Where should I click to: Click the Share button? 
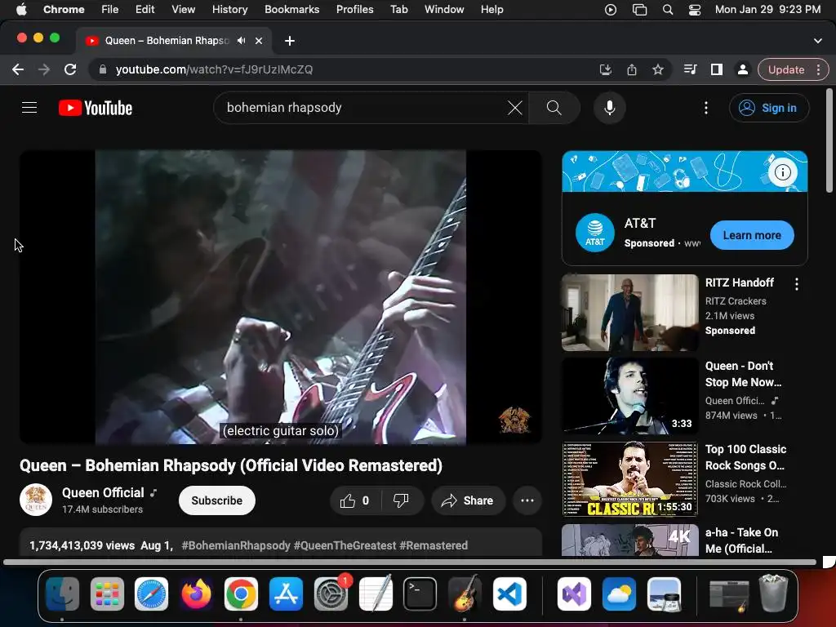pos(467,500)
